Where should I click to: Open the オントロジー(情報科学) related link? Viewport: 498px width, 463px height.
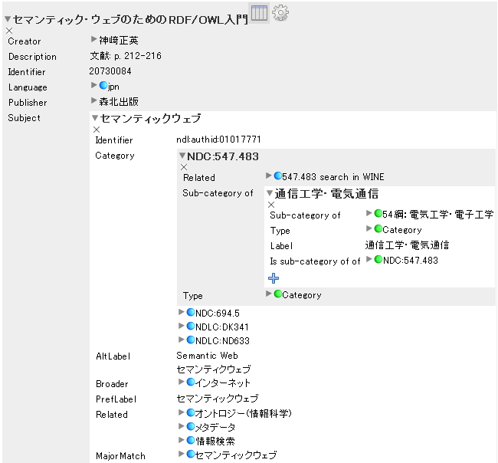pyautogui.click(x=244, y=413)
